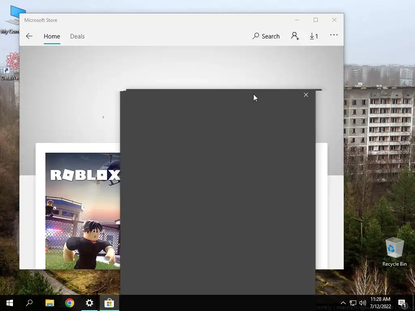Open taskbar search

(x=29, y=303)
